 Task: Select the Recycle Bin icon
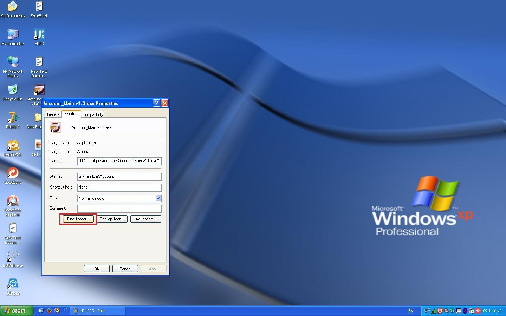pos(13,90)
